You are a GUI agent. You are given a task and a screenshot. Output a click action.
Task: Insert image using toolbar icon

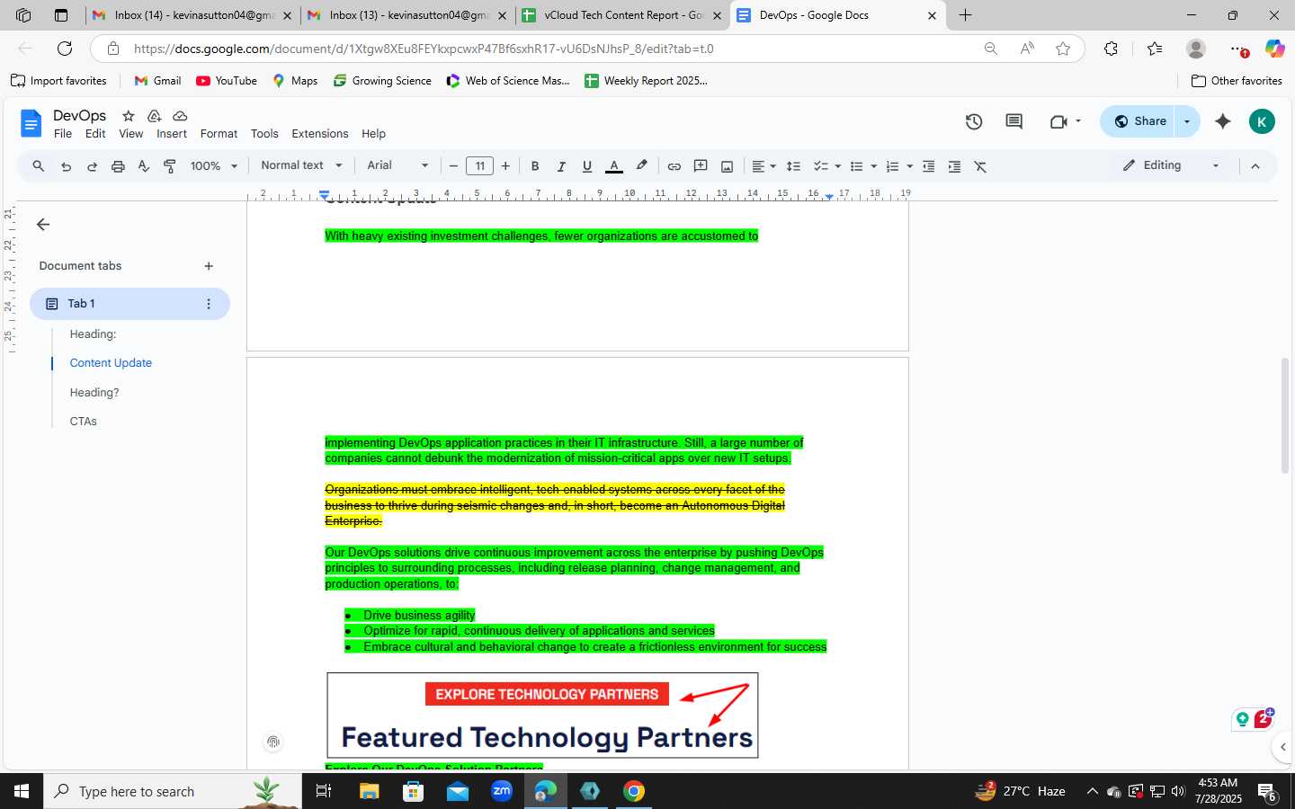pyautogui.click(x=727, y=166)
